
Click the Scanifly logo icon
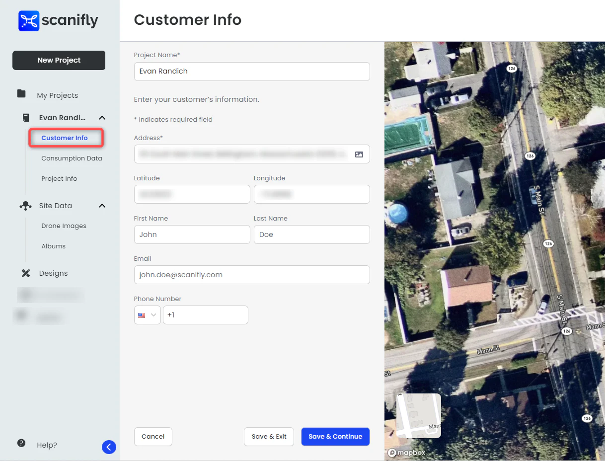pos(29,21)
